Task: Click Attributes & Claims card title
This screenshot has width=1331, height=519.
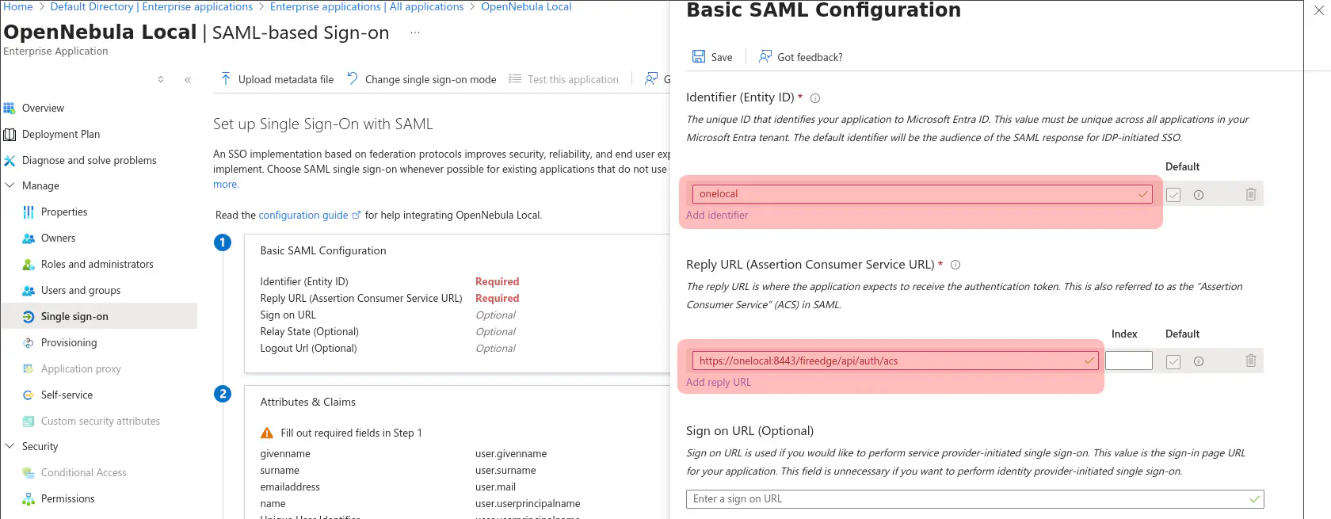Action: 308,402
